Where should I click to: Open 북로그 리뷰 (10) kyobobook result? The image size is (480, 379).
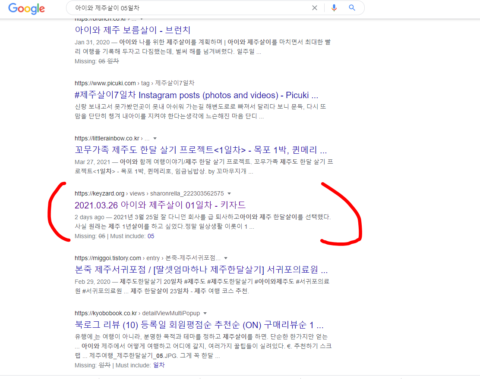[x=199, y=325]
